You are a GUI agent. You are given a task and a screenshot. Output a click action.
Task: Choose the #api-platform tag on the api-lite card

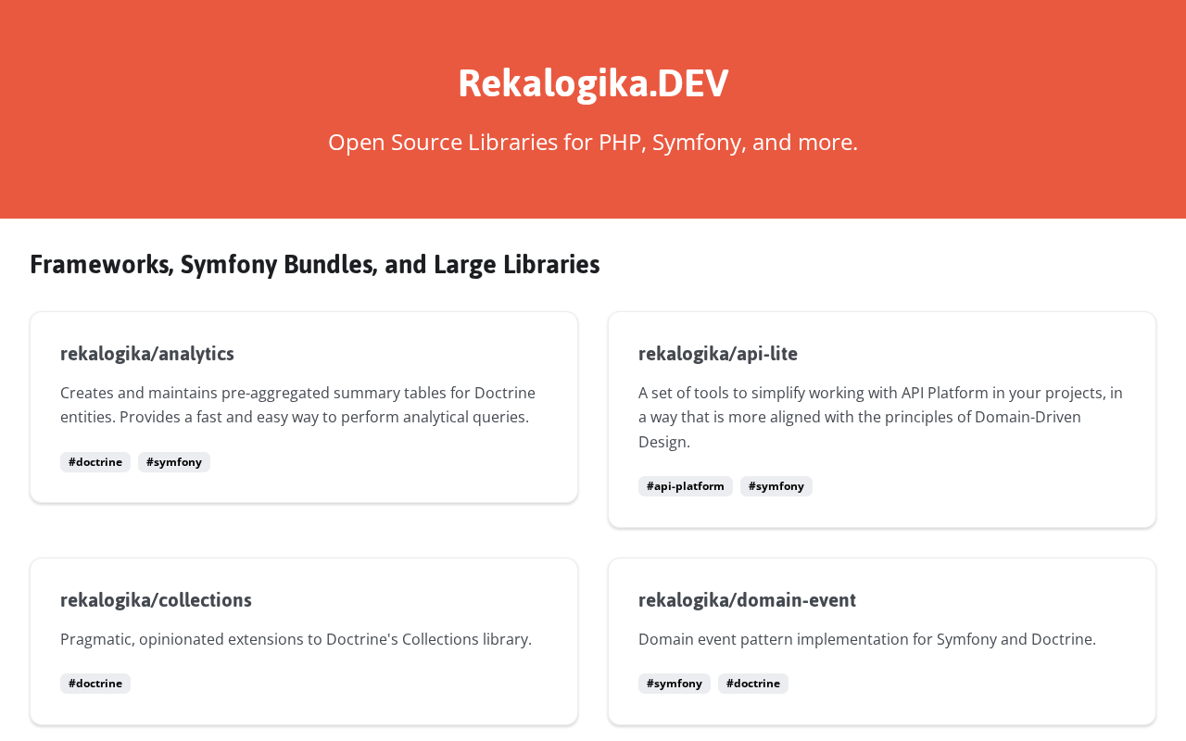[686, 486]
